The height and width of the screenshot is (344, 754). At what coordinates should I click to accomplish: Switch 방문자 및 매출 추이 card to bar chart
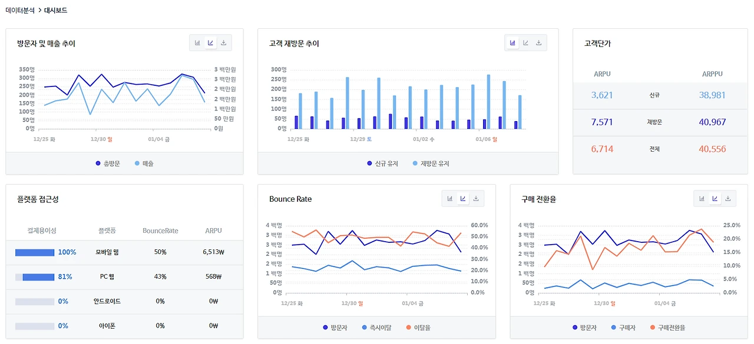[x=197, y=43]
